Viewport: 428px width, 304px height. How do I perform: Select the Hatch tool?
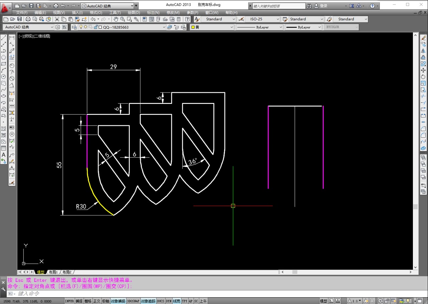[x=4, y=129]
